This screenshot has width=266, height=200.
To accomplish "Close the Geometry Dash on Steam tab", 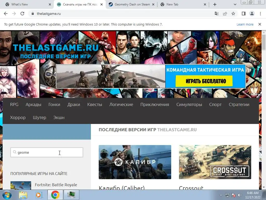I will (x=153, y=4).
